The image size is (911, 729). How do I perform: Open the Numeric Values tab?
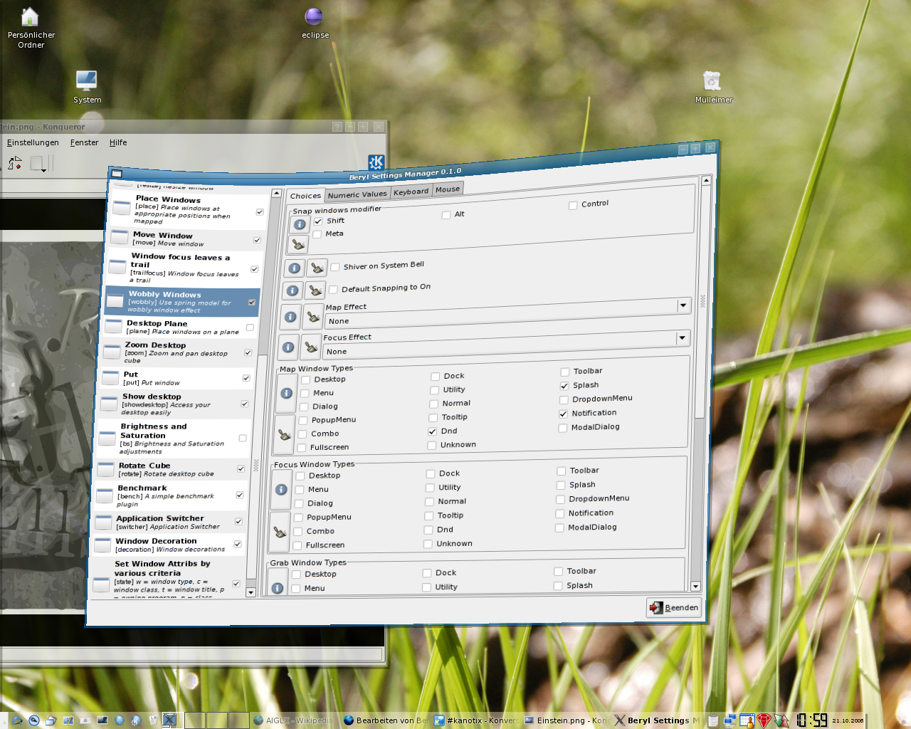(x=357, y=194)
